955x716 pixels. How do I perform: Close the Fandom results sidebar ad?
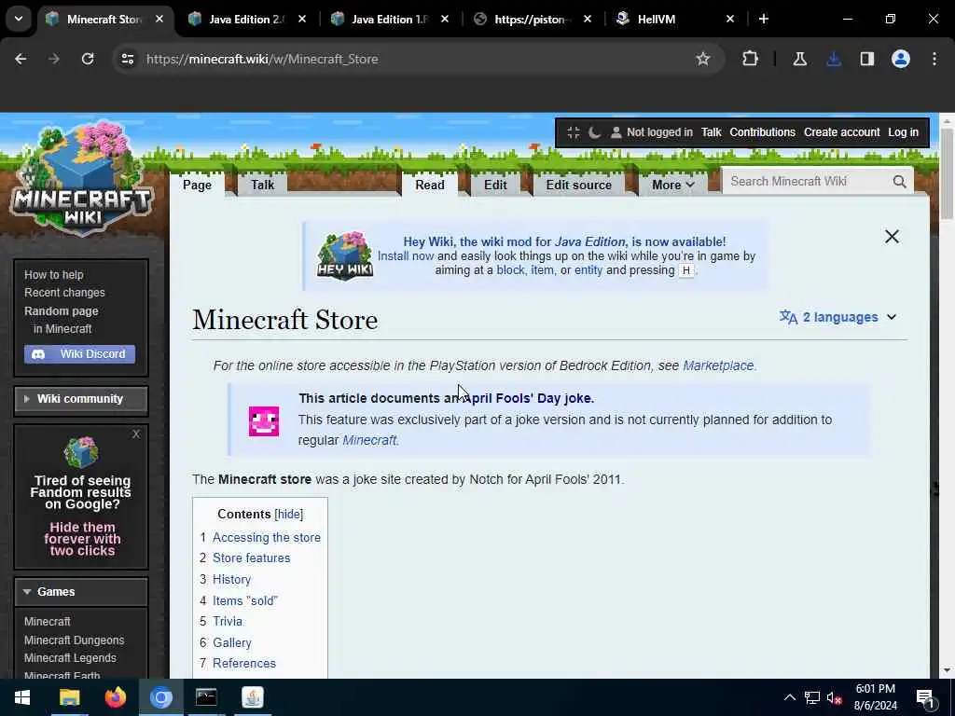pos(136,434)
